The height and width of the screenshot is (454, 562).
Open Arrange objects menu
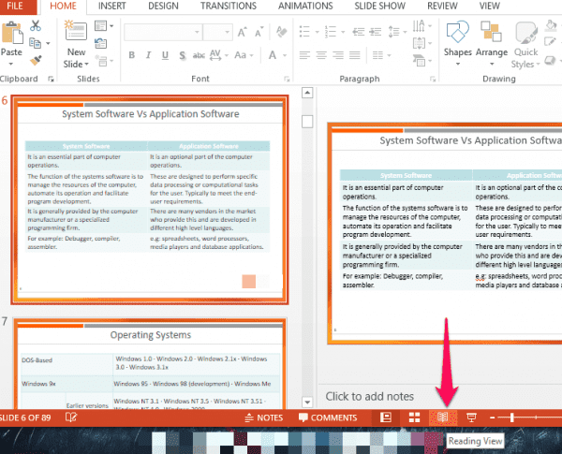[x=492, y=43]
